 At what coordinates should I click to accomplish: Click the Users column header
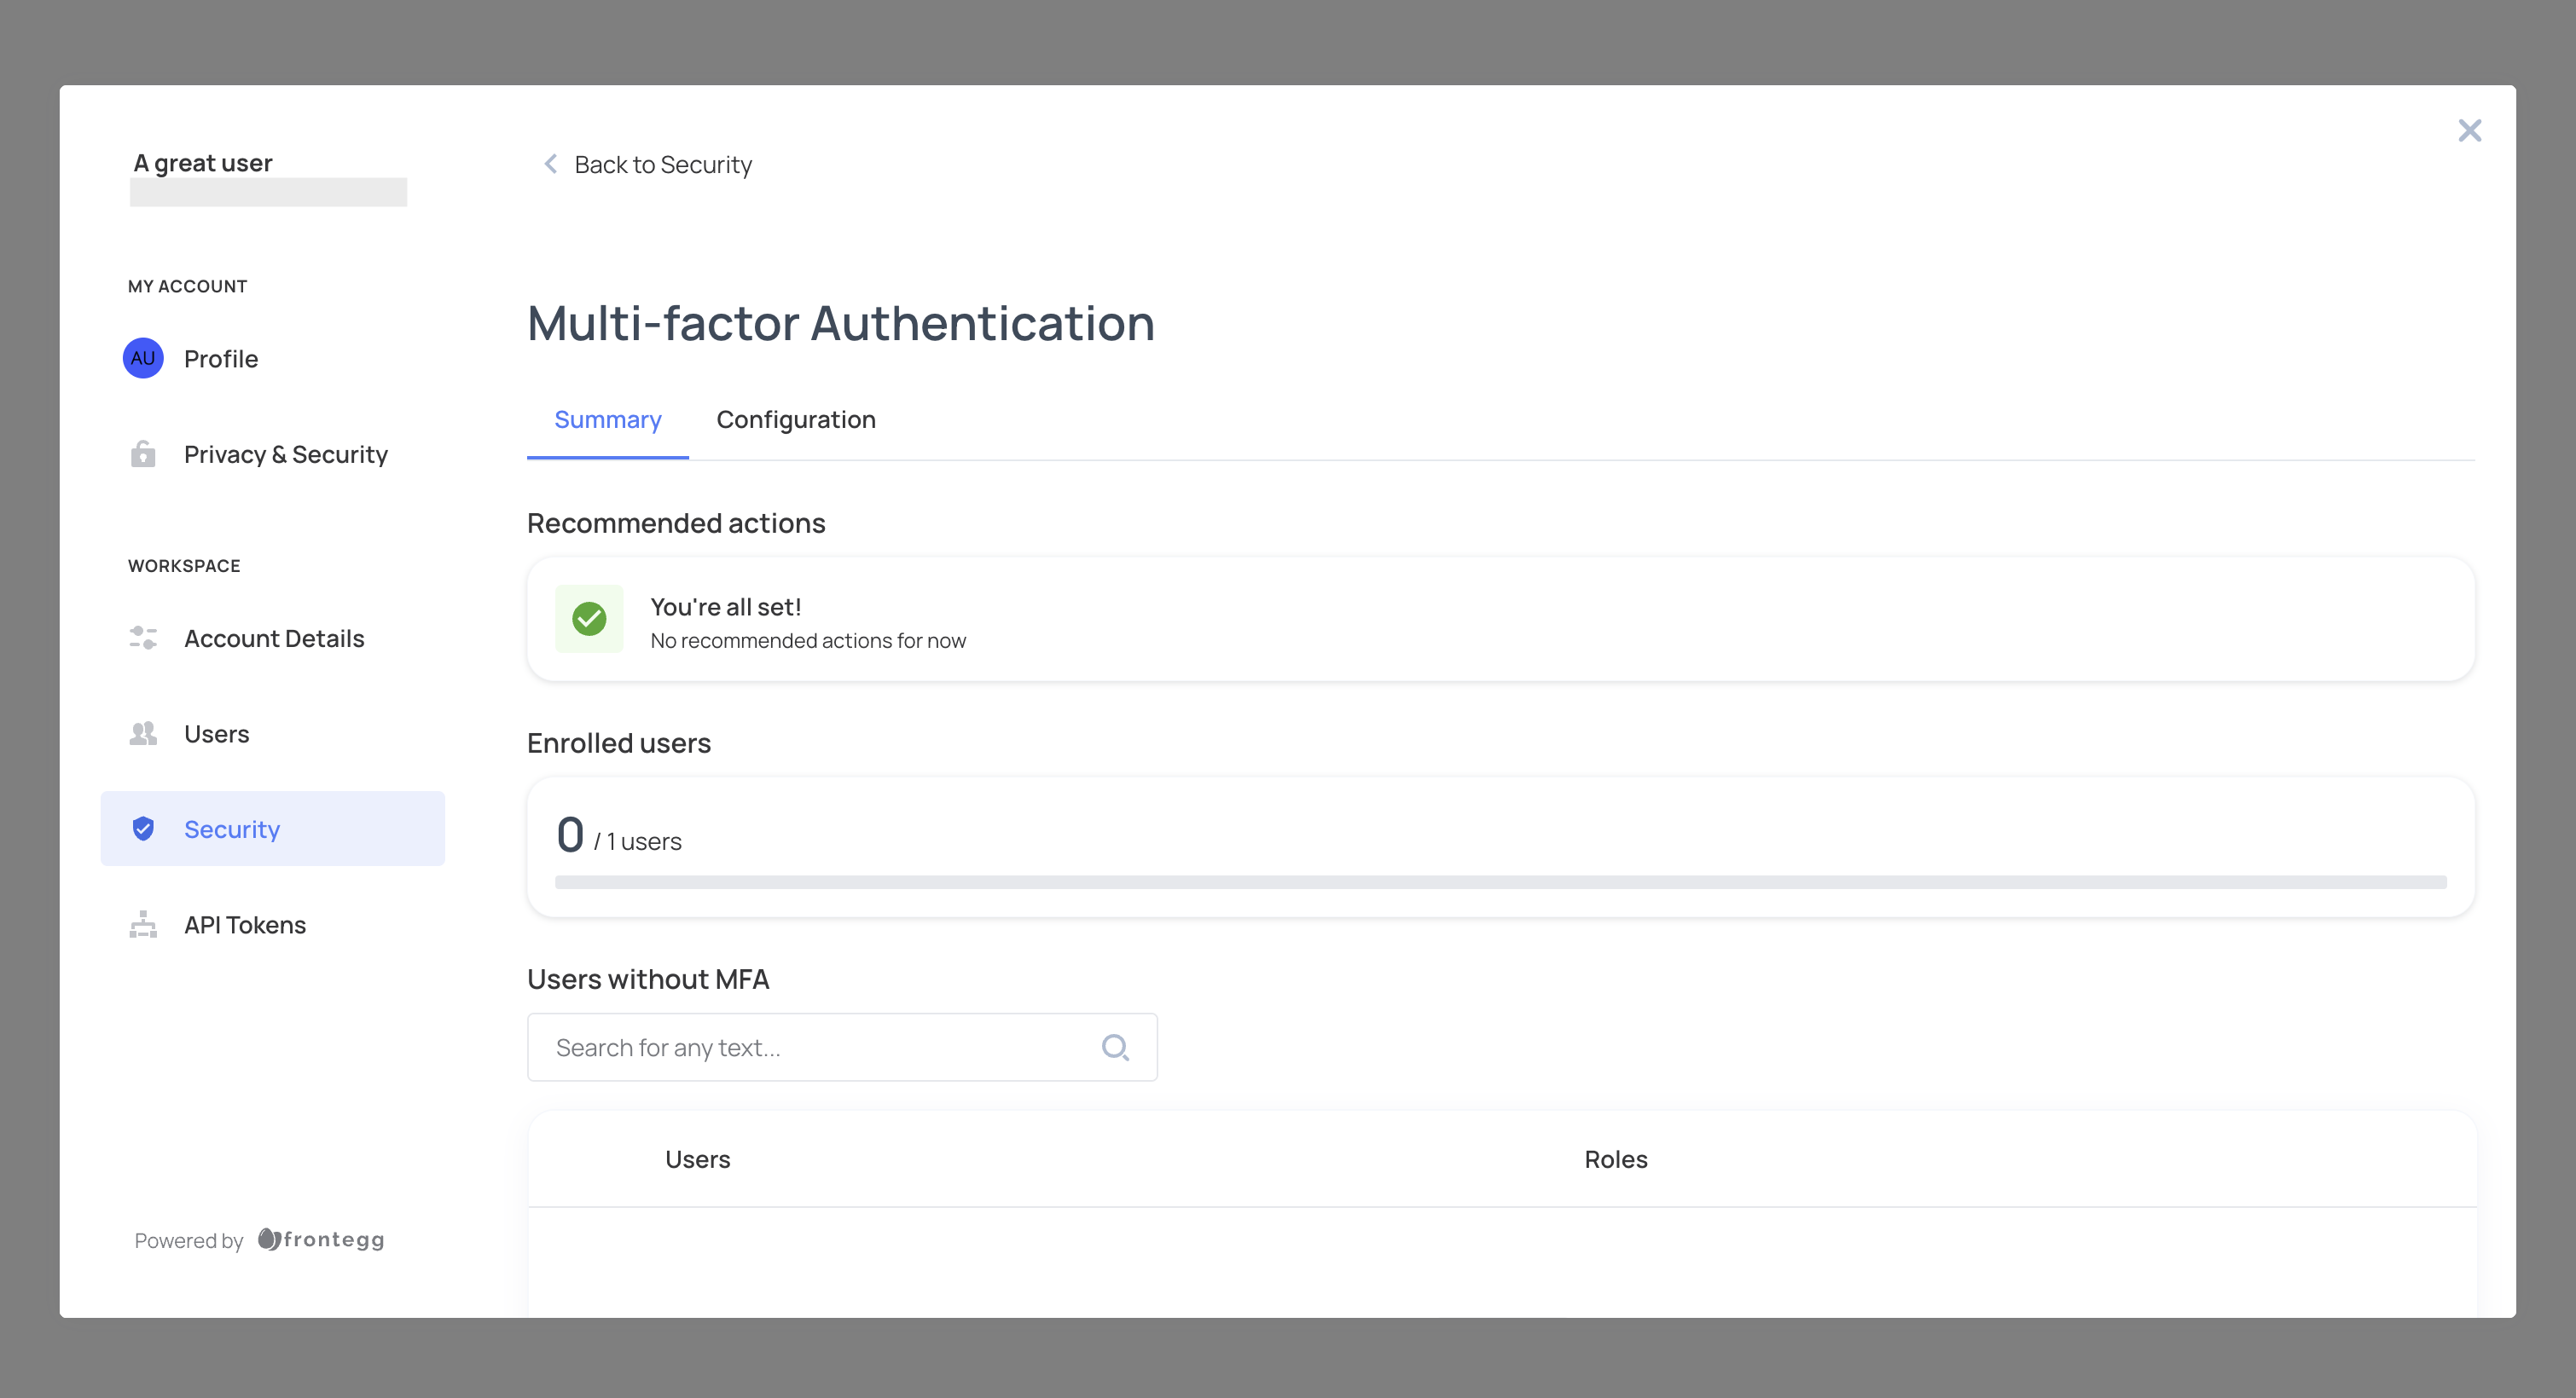pyautogui.click(x=697, y=1158)
